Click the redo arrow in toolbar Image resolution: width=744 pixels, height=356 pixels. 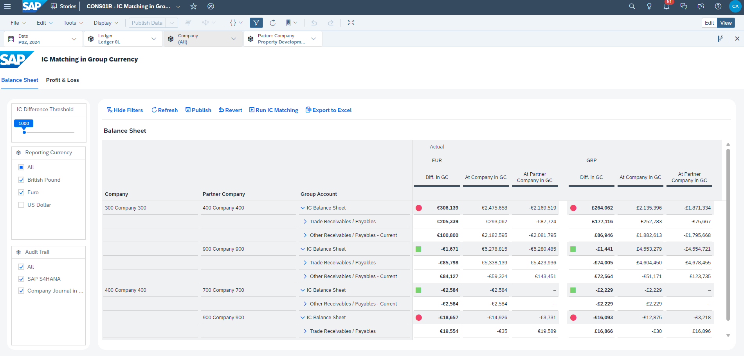click(331, 23)
